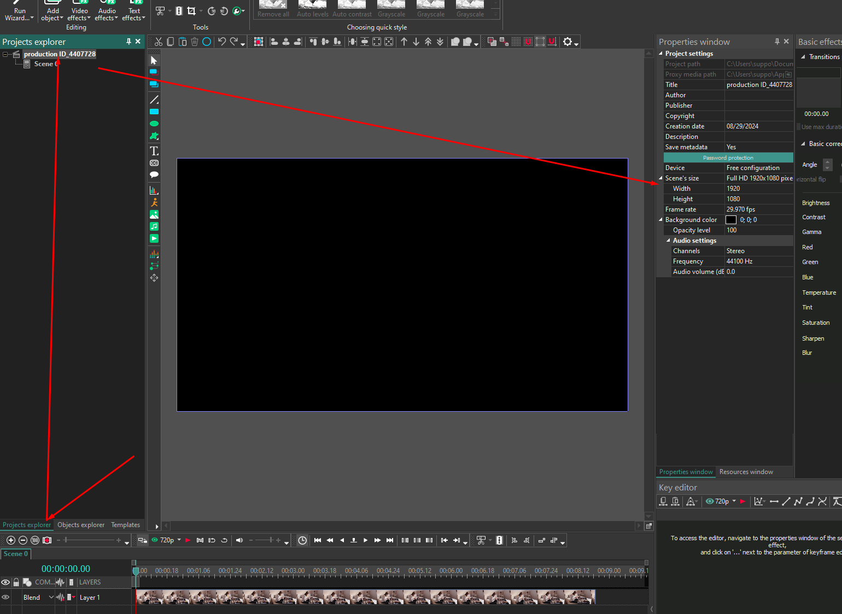Toggle pin on Projects explorer panel
Screen dimensions: 842x614
(128, 42)
